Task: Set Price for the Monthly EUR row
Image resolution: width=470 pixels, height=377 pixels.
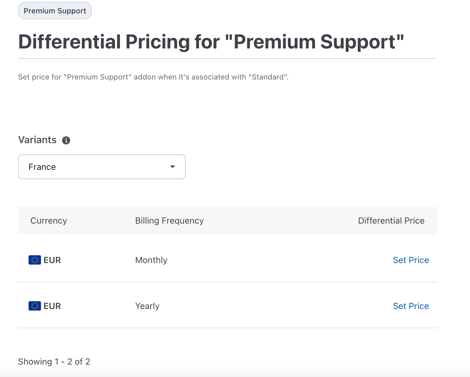Action: point(411,260)
